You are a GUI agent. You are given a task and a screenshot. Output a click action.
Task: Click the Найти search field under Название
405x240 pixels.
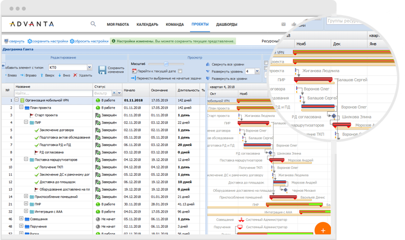[x=53, y=93]
